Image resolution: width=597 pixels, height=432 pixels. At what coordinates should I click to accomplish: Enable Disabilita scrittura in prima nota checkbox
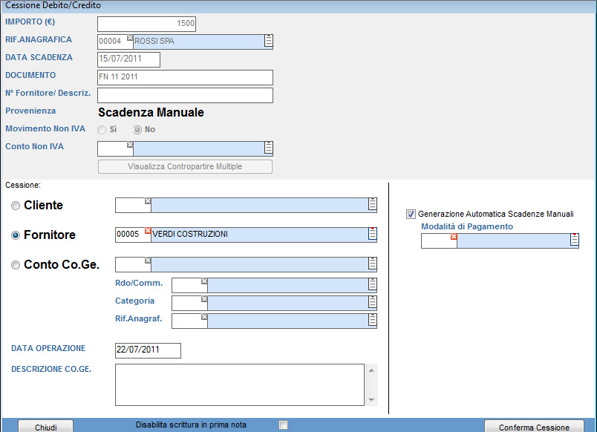[282, 425]
